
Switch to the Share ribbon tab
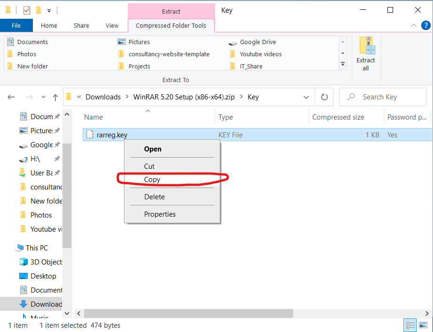pos(81,25)
